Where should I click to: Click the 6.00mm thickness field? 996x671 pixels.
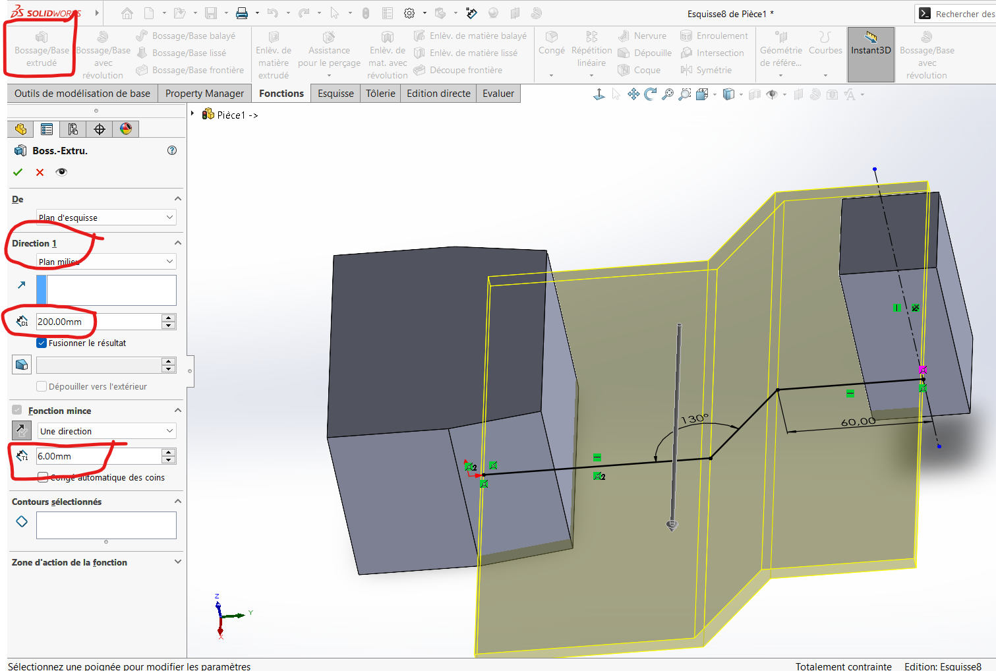tap(98, 456)
